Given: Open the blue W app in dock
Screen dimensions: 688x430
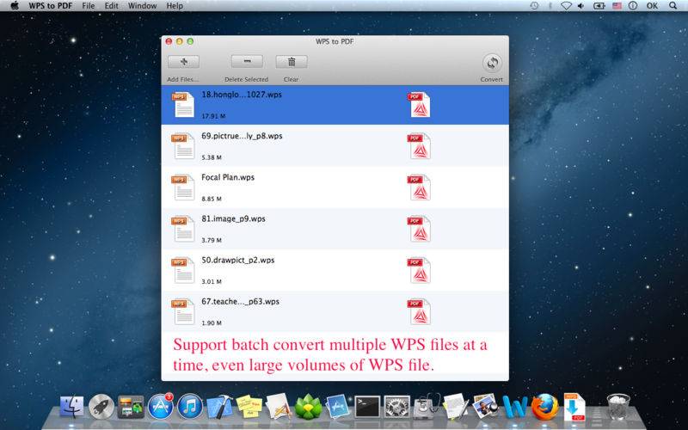Looking at the screenshot, I should pyautogui.click(x=515, y=407).
